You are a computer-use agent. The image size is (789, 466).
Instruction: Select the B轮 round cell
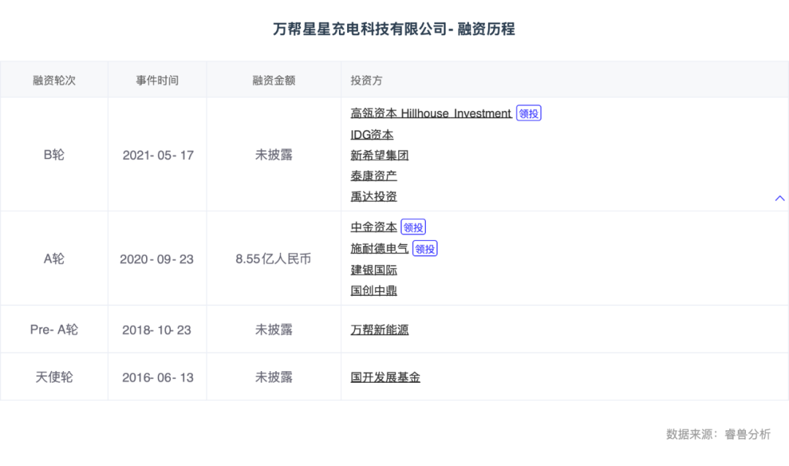pyautogui.click(x=54, y=155)
